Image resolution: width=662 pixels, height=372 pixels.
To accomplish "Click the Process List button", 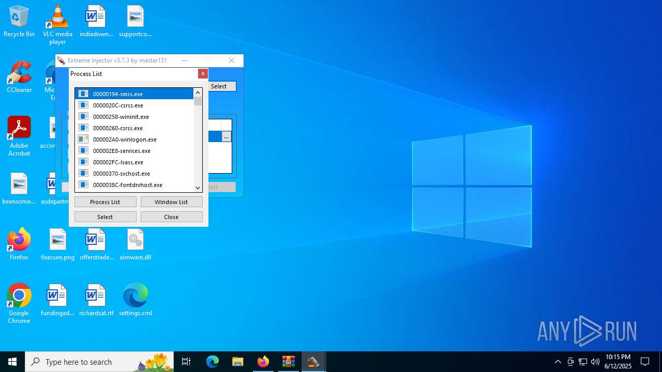I will click(105, 202).
